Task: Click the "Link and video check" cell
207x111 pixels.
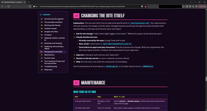Action: (83, 101)
